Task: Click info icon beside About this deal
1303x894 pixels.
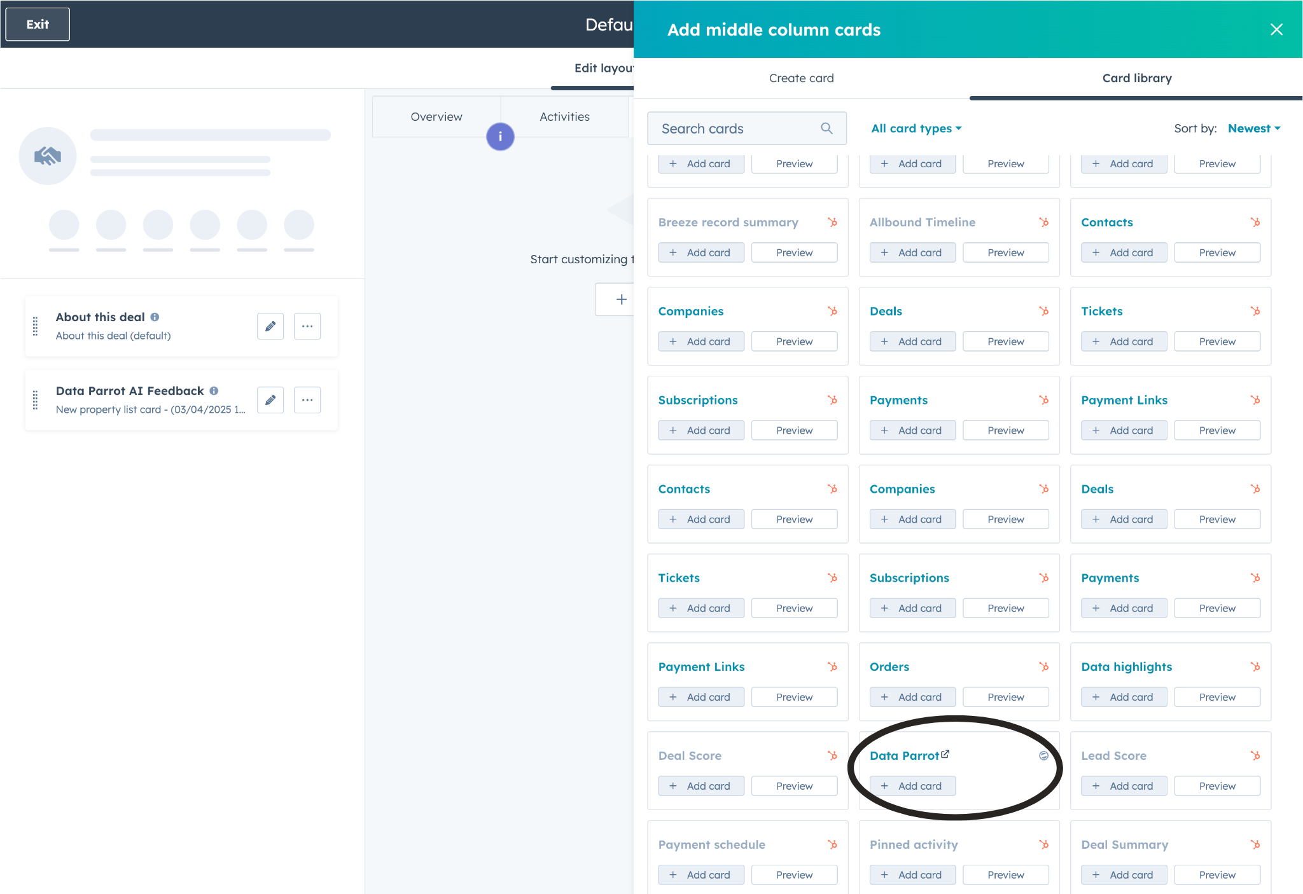Action: pos(155,317)
